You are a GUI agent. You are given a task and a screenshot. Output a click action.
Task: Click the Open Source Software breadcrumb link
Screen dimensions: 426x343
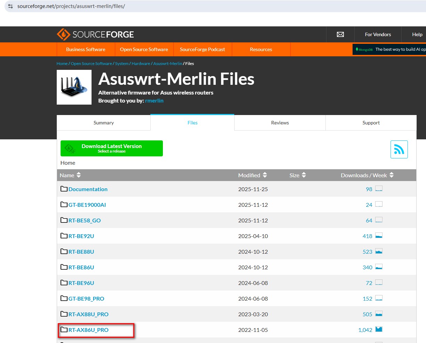pos(92,64)
